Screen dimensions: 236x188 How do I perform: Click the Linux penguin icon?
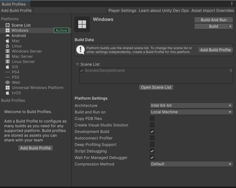[7, 46]
